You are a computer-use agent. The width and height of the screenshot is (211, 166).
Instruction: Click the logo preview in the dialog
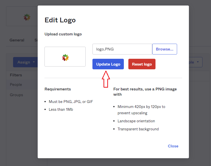[x=65, y=57]
